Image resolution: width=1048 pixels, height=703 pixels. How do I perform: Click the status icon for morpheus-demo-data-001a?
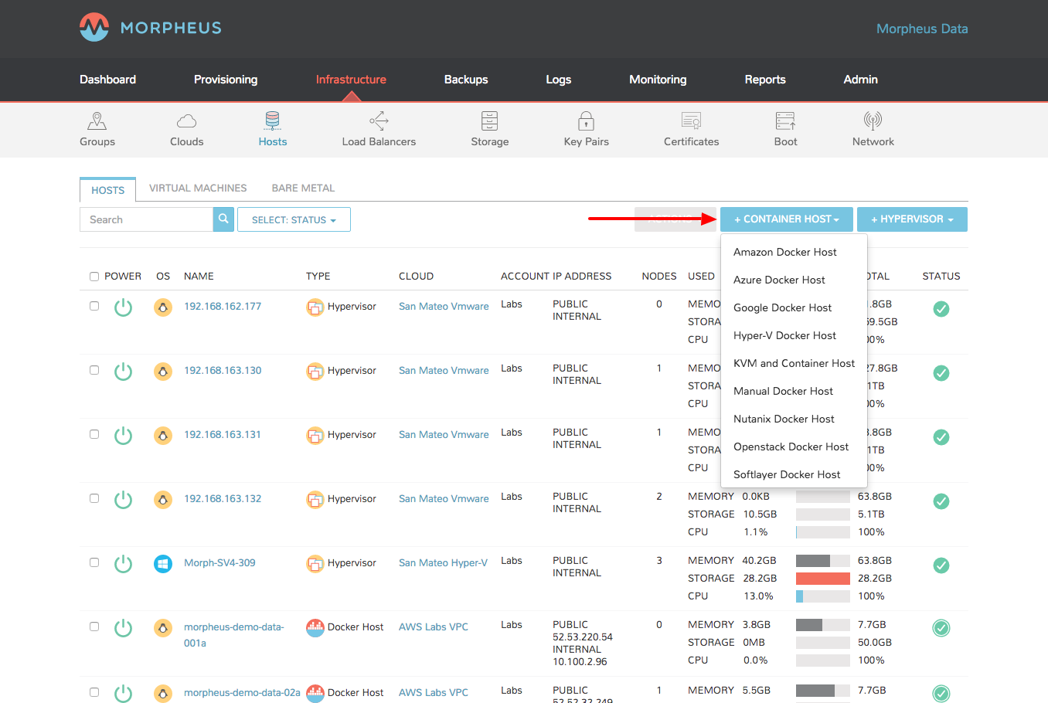[x=941, y=628]
